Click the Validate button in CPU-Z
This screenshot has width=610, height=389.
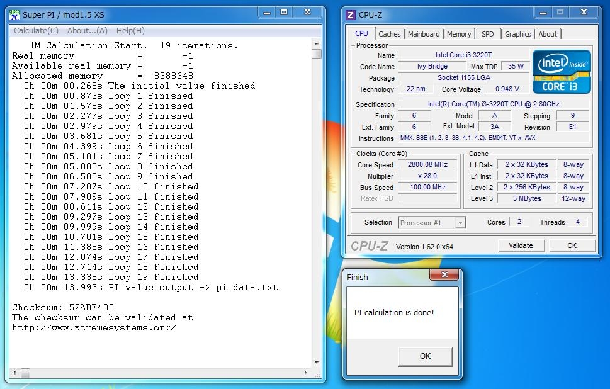tap(521, 245)
